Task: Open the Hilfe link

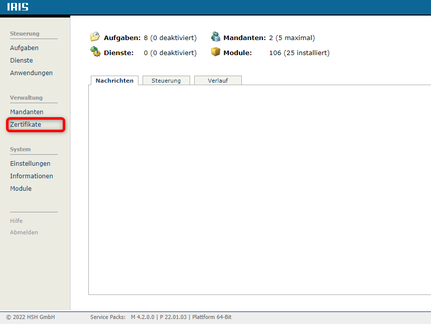Action: (x=16, y=221)
